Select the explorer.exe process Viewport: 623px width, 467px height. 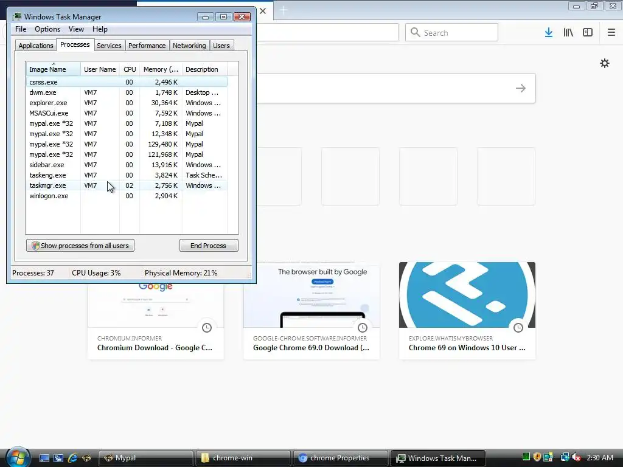pos(127,103)
